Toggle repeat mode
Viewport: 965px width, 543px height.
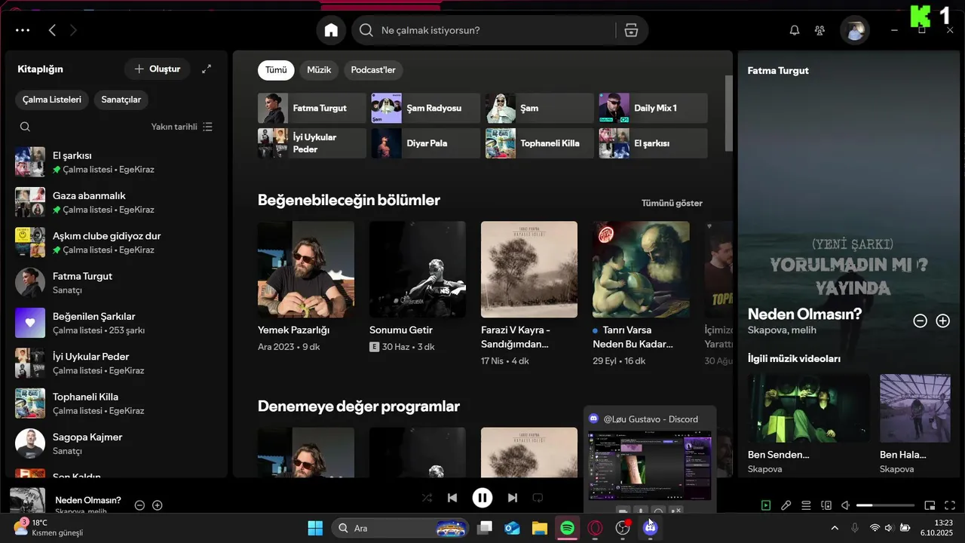pos(538,498)
